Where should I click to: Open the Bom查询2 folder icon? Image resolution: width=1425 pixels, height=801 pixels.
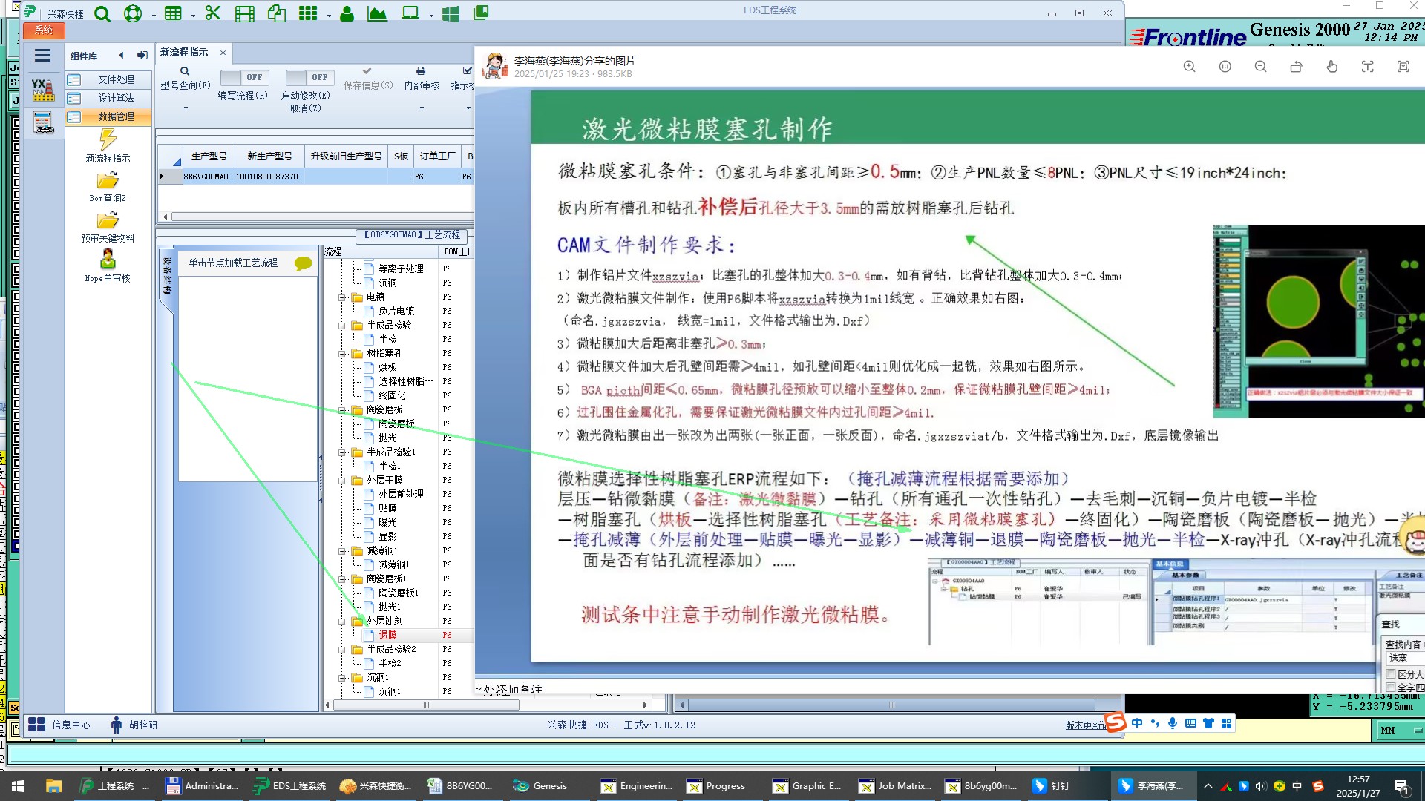pos(108,180)
